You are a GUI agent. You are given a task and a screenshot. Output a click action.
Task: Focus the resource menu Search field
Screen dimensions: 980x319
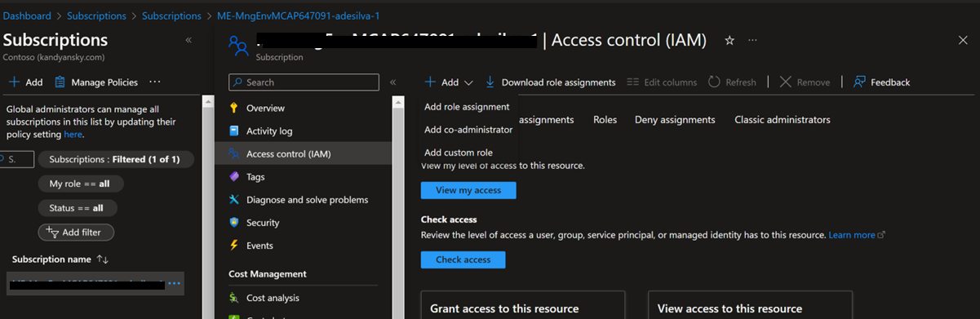coord(304,82)
